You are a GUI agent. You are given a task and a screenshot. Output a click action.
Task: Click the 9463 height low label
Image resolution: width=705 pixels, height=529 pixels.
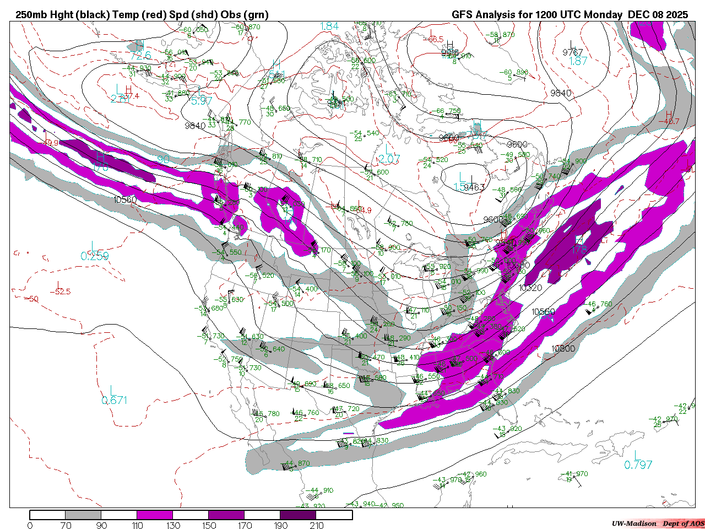click(474, 187)
